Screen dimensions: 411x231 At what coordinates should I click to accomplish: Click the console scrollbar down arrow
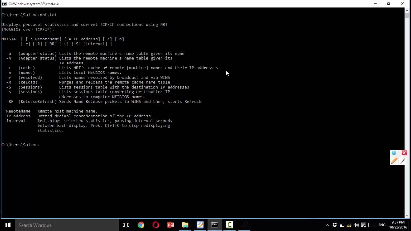(407, 216)
